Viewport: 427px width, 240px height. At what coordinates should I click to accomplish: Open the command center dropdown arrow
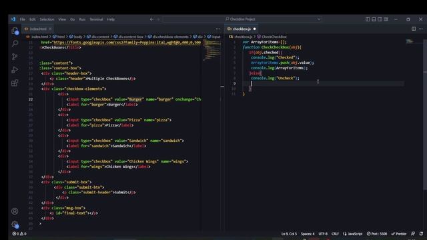319,19
